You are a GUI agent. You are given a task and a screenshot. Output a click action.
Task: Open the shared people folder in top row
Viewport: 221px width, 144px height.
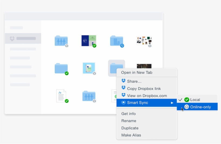(x=61, y=41)
